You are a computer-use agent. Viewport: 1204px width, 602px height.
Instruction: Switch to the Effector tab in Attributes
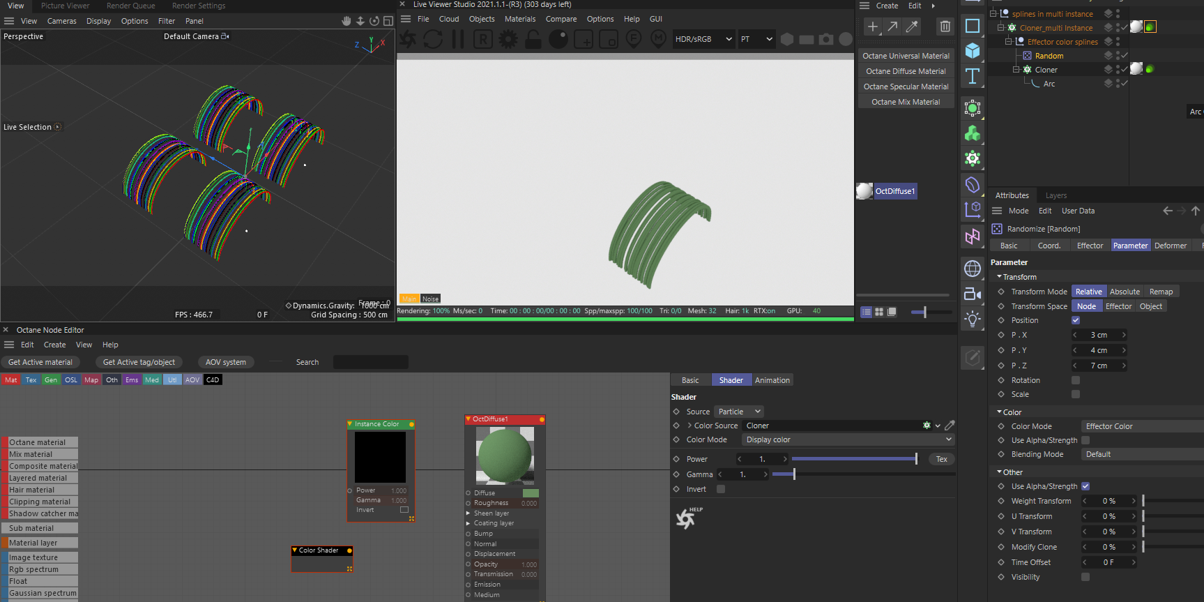click(x=1090, y=246)
